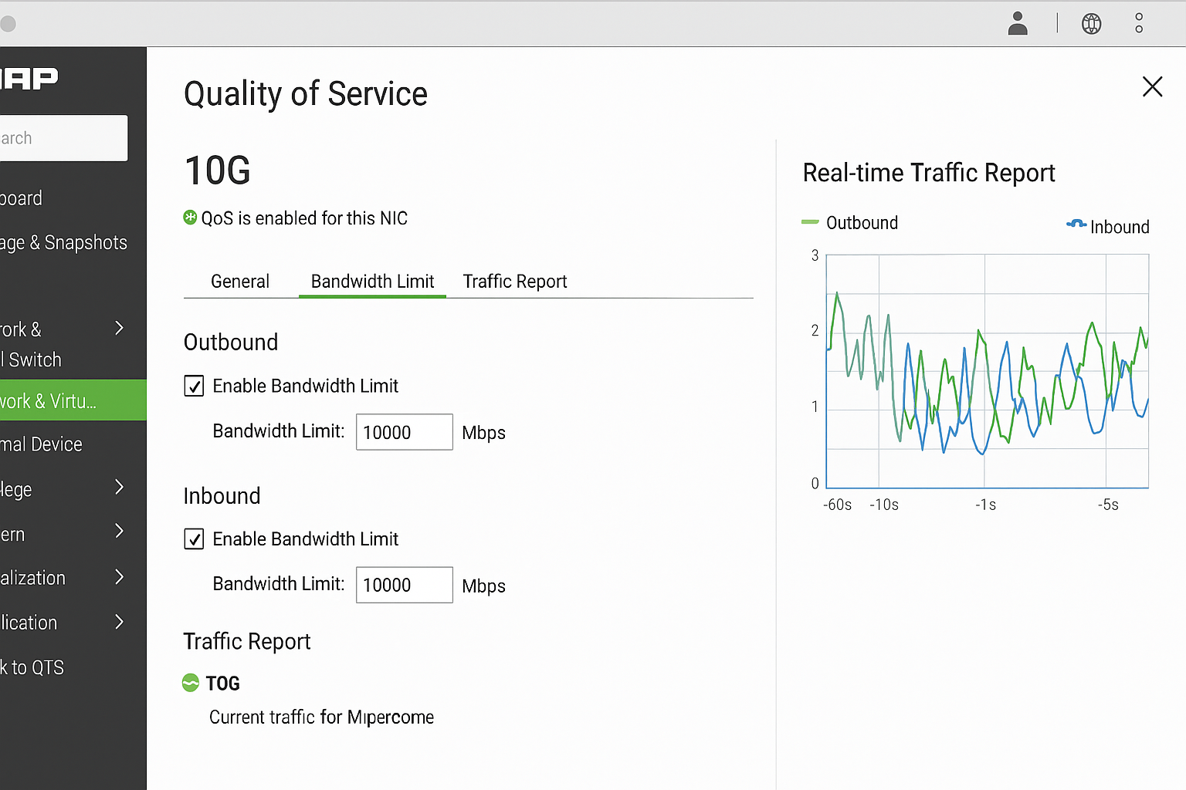Click the logo in the sidebar

click(x=29, y=78)
